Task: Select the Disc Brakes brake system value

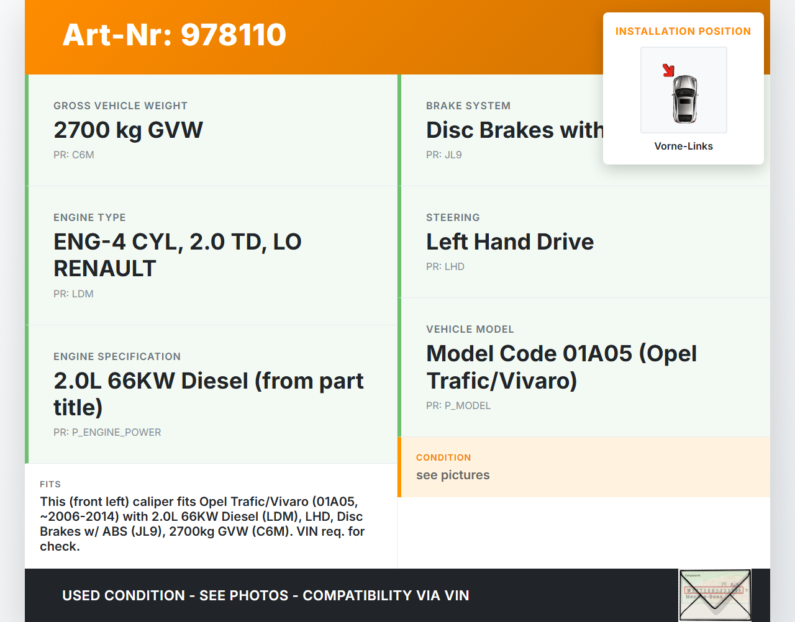Action: tap(514, 130)
